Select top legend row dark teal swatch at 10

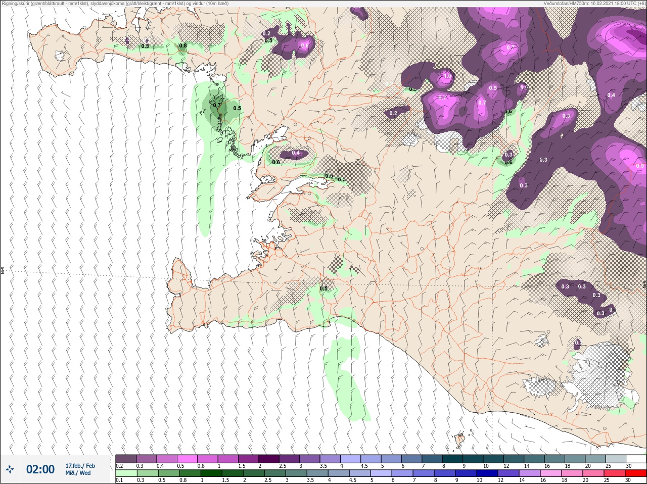(x=493, y=459)
